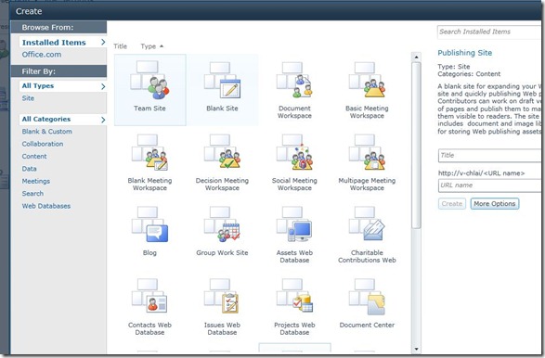Browse templates from Office.com
Screen dimensions: 545x358
[42, 55]
